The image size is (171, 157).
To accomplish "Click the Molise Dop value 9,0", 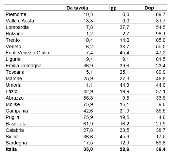I will coord(162,104).
